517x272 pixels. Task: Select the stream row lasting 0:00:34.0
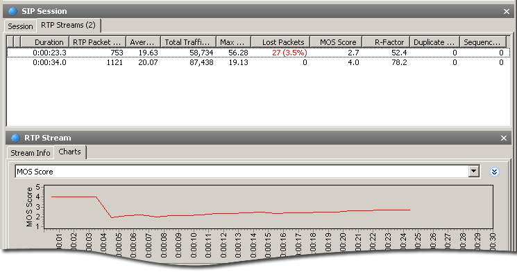258,62
